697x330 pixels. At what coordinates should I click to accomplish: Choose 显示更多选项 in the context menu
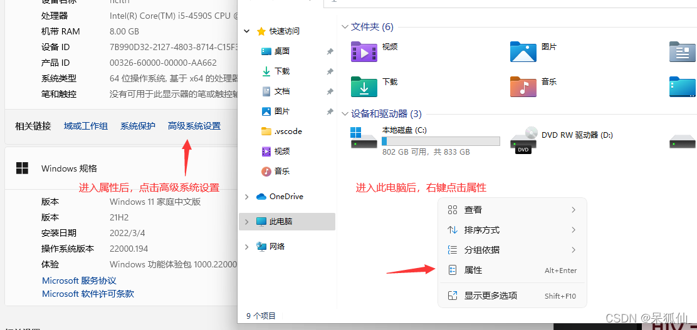tap(512, 296)
